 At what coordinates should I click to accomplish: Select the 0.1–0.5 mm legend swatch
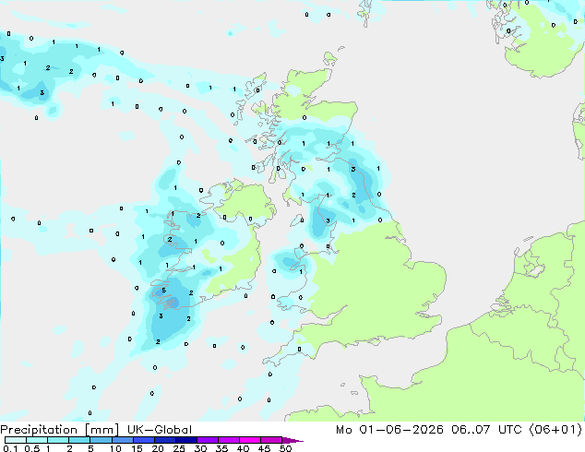point(16,440)
